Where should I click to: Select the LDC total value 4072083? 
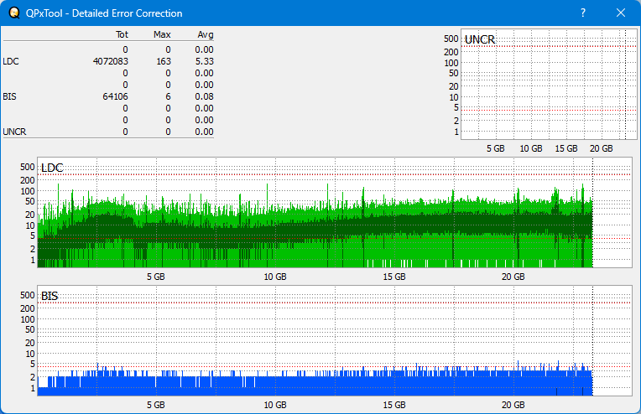pos(111,61)
